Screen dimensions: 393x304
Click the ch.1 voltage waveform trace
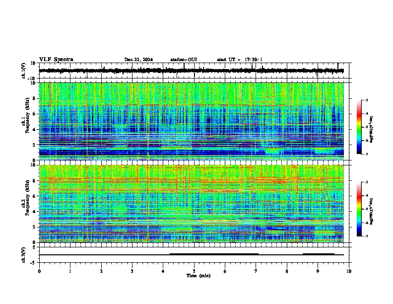(191, 71)
